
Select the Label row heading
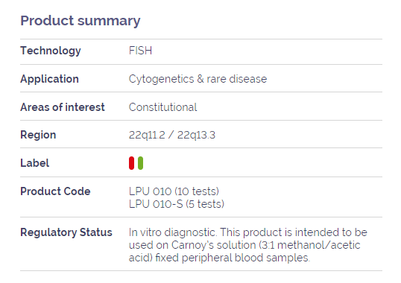coord(35,163)
